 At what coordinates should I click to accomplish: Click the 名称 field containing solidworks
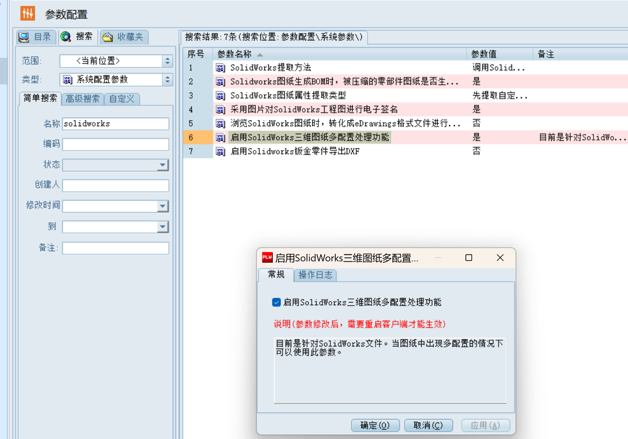pos(116,124)
